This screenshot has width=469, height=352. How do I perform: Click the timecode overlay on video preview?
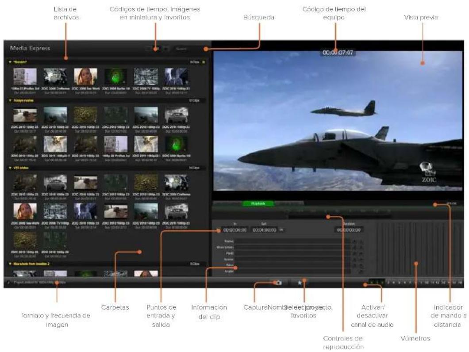coord(338,53)
